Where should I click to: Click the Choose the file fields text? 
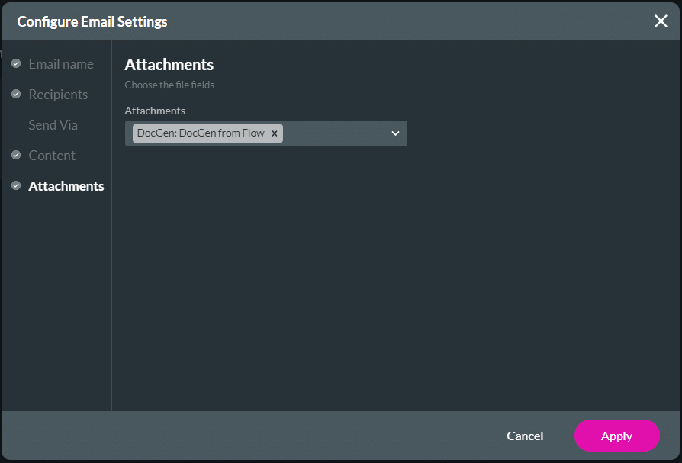pos(169,85)
